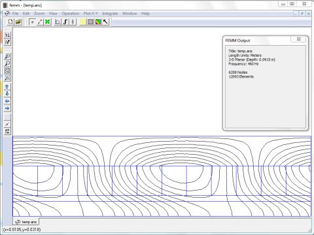Open the Zoom menu

tap(39, 14)
